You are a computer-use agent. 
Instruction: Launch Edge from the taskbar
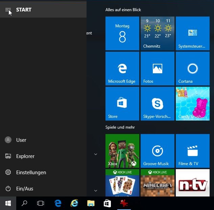[x=58, y=203]
